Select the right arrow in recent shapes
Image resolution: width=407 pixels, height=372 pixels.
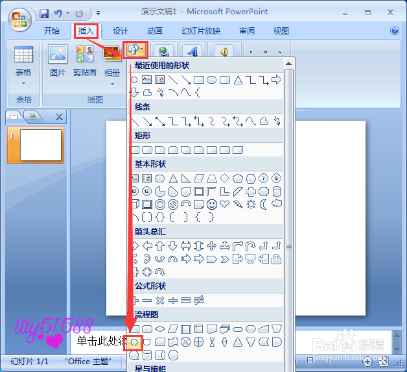(x=276, y=80)
